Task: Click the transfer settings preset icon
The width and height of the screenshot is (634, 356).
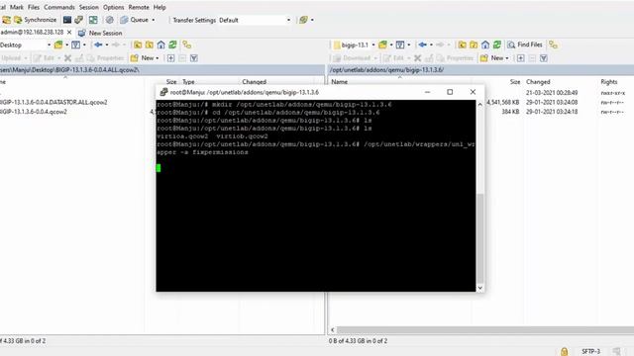Action: pyautogui.click(x=303, y=20)
